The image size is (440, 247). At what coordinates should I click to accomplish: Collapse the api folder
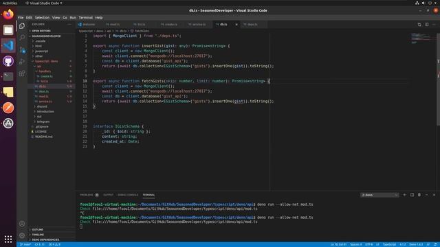pyautogui.click(x=39, y=67)
